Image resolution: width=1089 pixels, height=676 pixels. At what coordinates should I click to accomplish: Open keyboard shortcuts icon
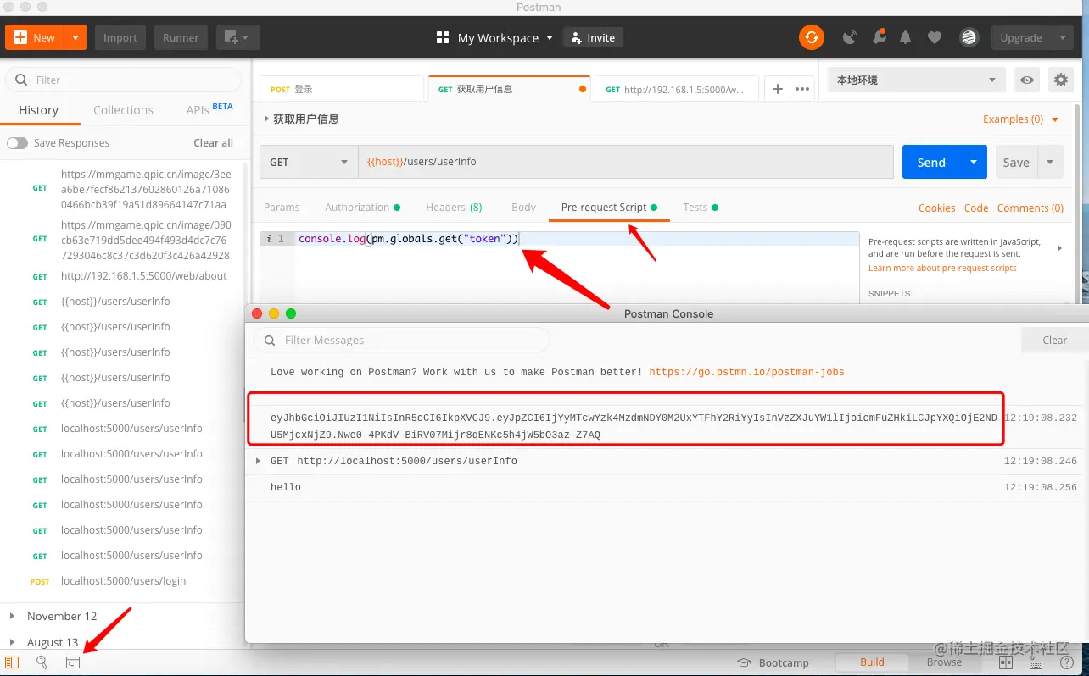pyautogui.click(x=1036, y=662)
